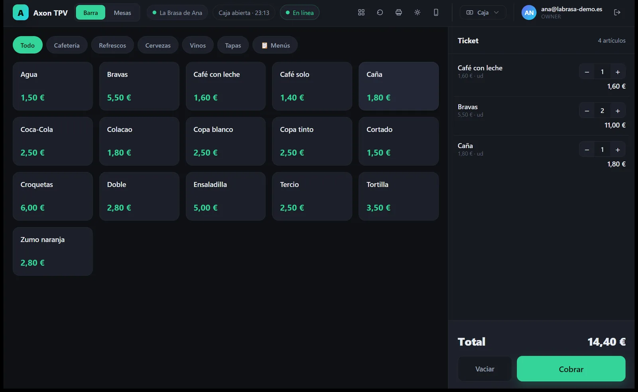Click the logout icon
Image resolution: width=638 pixels, height=392 pixels.
click(x=617, y=12)
